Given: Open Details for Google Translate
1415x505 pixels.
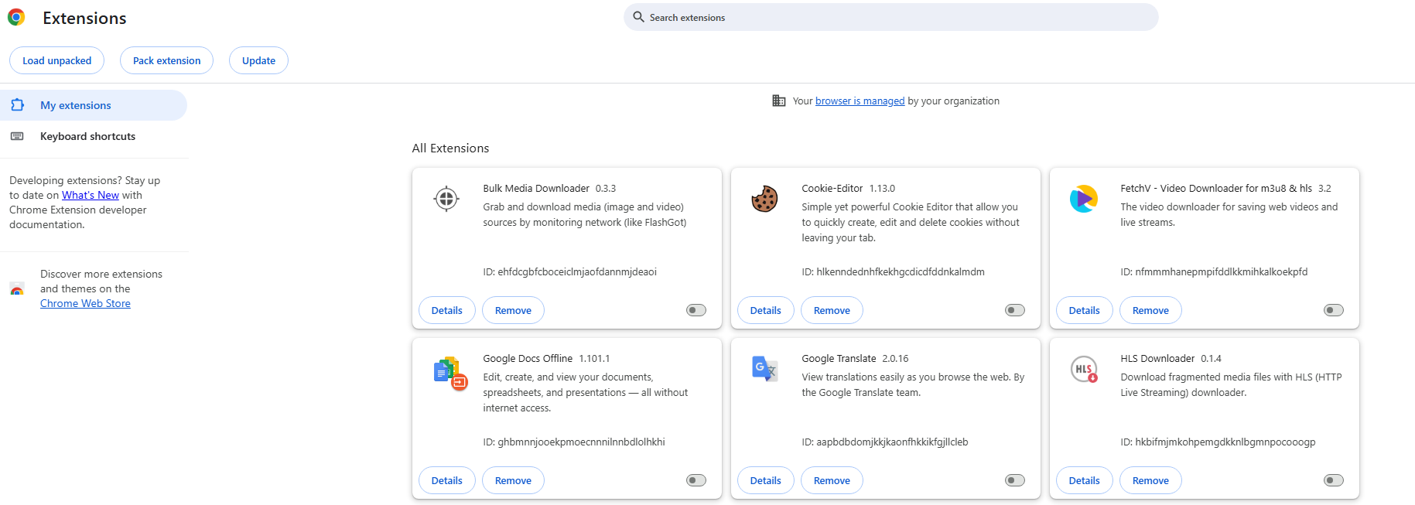Looking at the screenshot, I should [766, 480].
